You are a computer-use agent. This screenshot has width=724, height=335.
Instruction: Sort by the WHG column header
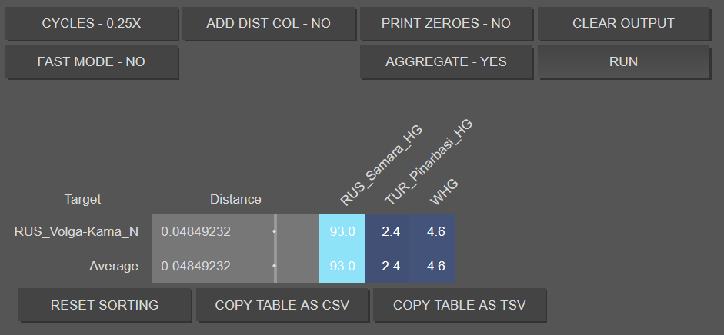pyautogui.click(x=444, y=191)
